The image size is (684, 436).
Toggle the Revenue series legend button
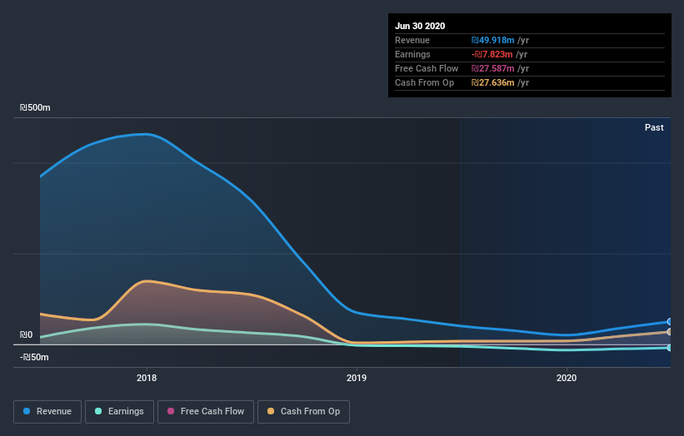pyautogui.click(x=47, y=412)
